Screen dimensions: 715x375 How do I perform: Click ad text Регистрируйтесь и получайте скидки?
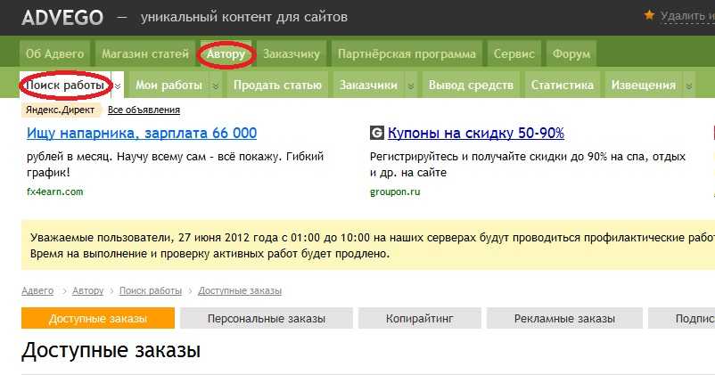[x=528, y=165]
